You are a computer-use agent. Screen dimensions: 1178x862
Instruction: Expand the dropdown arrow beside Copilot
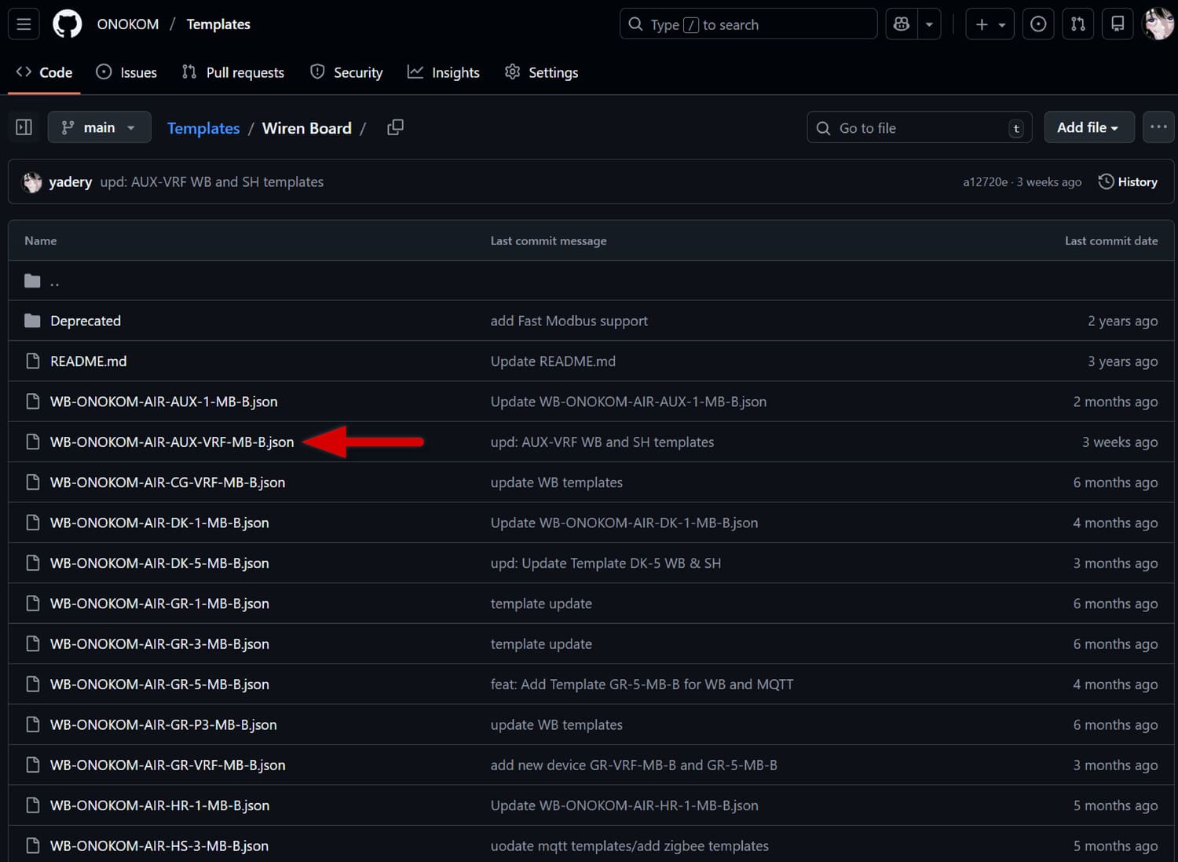[x=929, y=24]
